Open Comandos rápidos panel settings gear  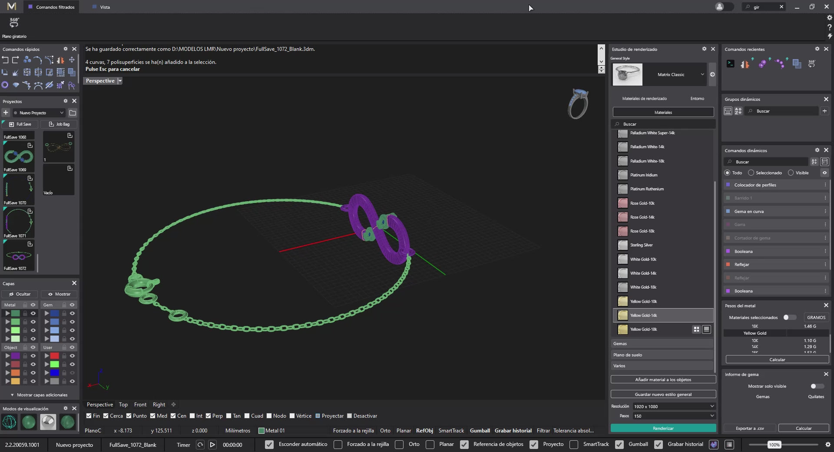66,49
